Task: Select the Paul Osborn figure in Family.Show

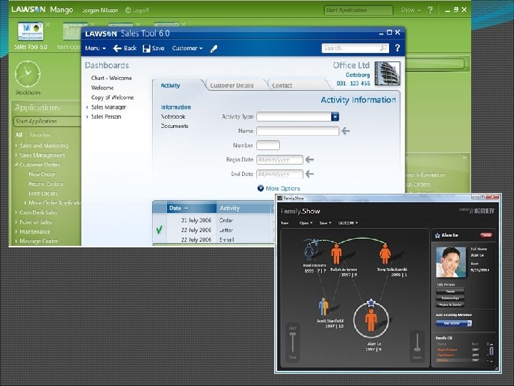Action: pos(309,250)
